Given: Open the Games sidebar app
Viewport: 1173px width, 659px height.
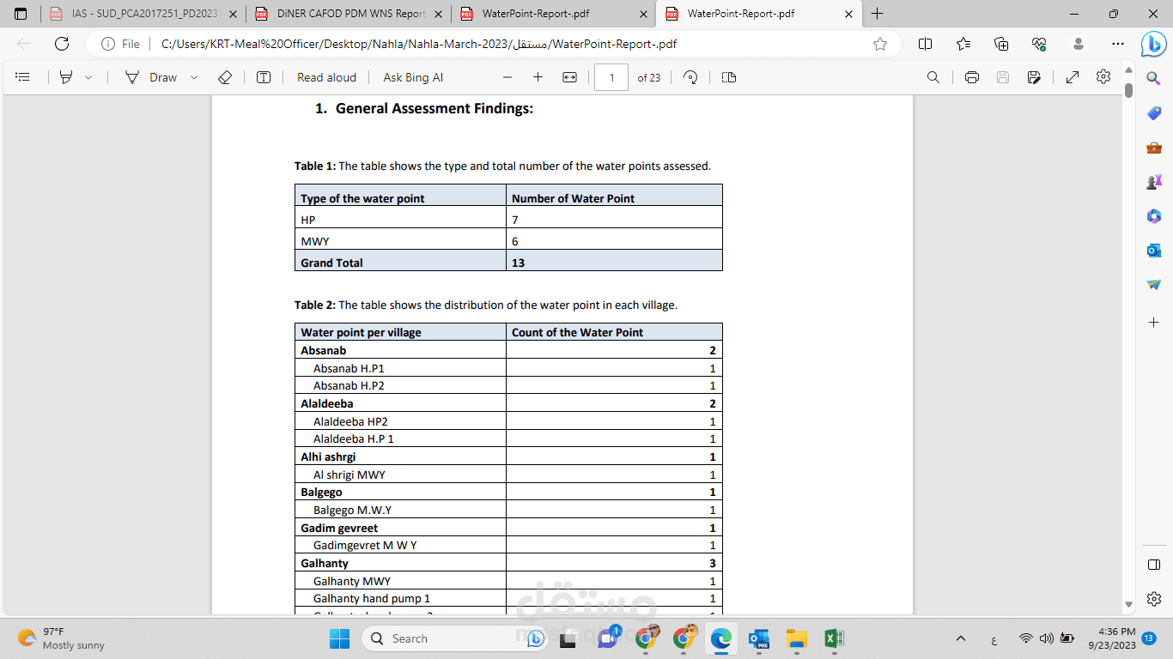Looking at the screenshot, I should point(1154,182).
